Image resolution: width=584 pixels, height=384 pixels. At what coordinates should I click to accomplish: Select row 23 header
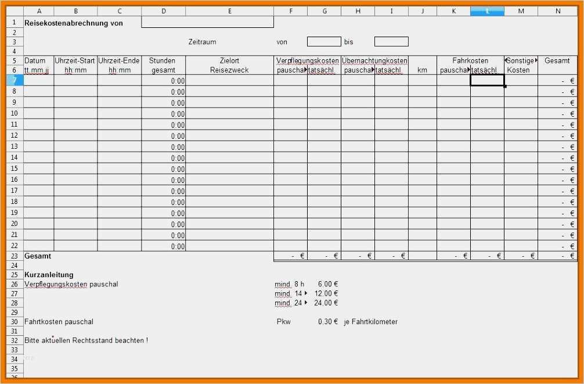pyautogui.click(x=15, y=256)
